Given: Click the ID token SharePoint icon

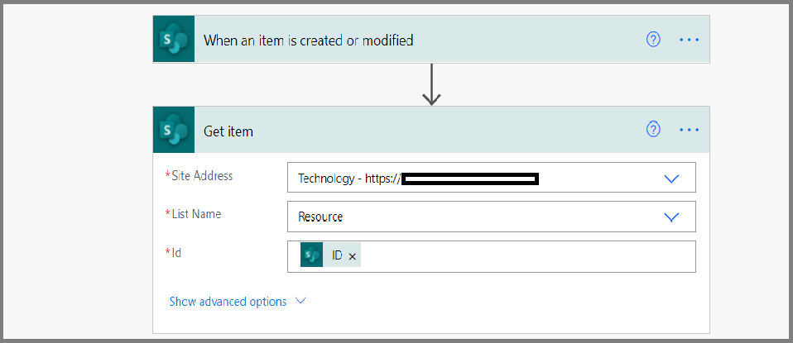Looking at the screenshot, I should tap(311, 255).
